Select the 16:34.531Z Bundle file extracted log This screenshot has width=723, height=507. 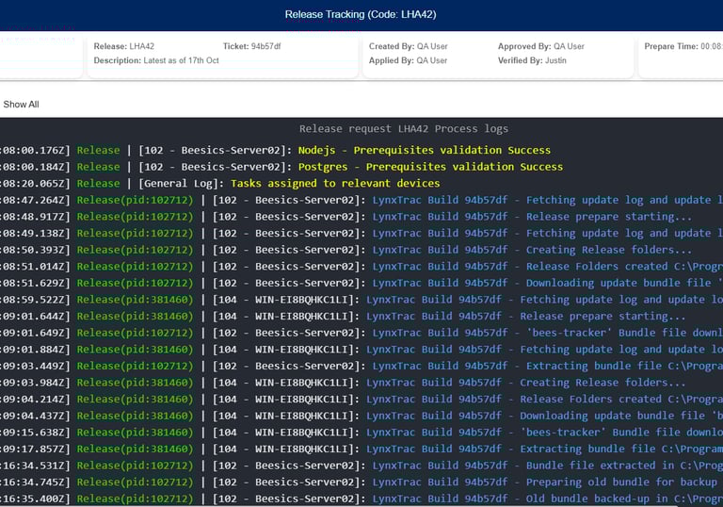361,466
